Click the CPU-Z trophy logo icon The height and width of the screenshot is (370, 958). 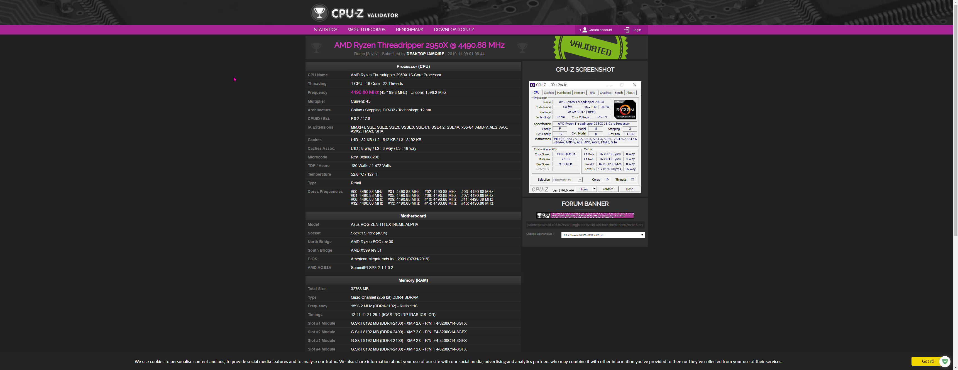[x=319, y=13]
